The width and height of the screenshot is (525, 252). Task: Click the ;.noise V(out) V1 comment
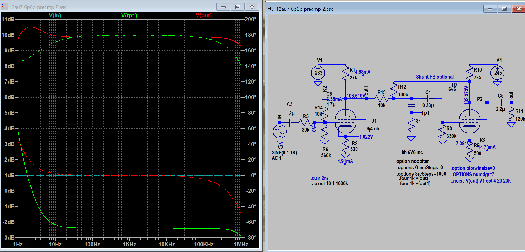click(481, 181)
